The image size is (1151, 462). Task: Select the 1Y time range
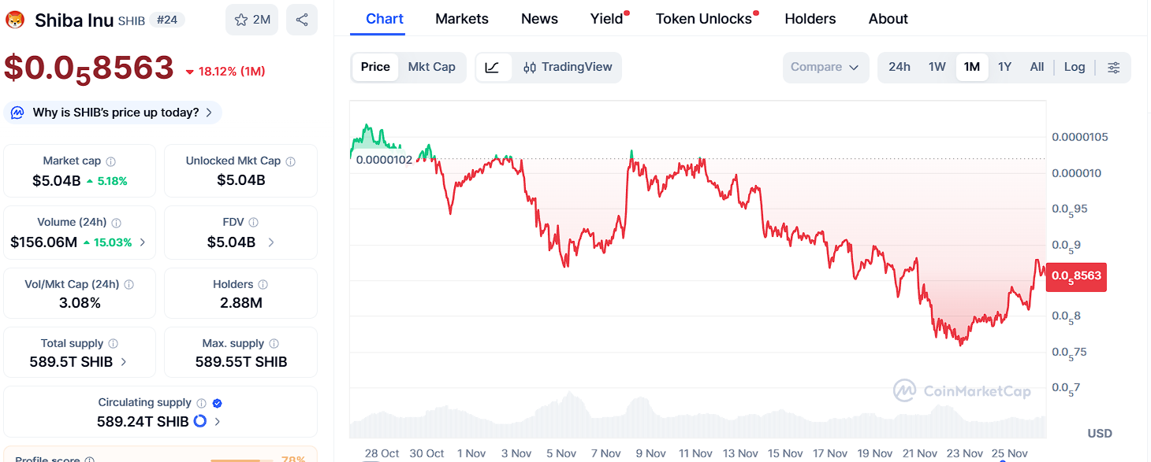pyautogui.click(x=1004, y=67)
